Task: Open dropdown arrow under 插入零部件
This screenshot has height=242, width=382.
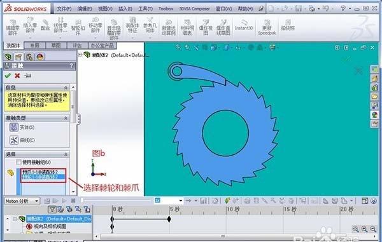Action: point(30,38)
